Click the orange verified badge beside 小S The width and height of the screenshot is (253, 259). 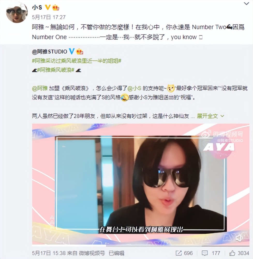[48, 7]
